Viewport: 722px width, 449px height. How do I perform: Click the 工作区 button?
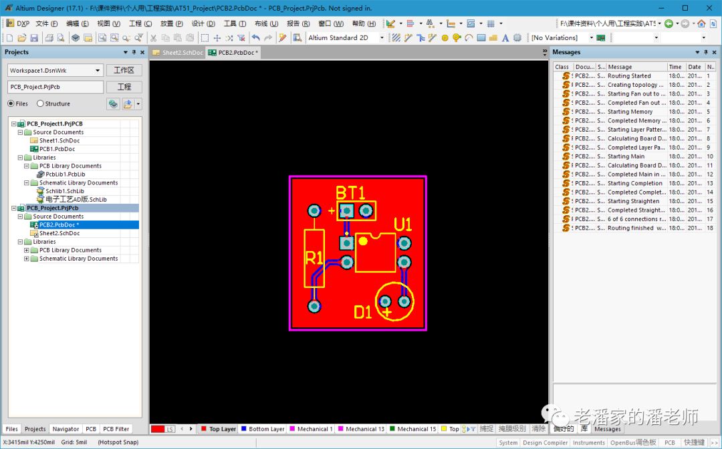tap(124, 70)
